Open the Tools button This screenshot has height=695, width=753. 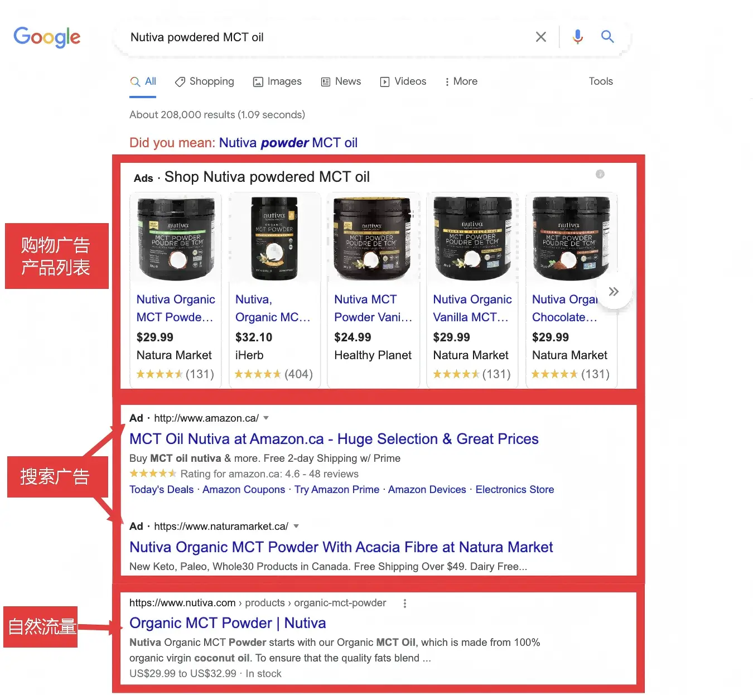601,81
